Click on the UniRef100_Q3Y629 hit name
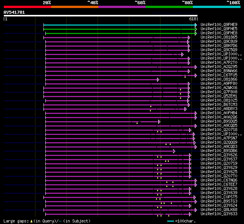The image size is (244, 224). [219, 168]
